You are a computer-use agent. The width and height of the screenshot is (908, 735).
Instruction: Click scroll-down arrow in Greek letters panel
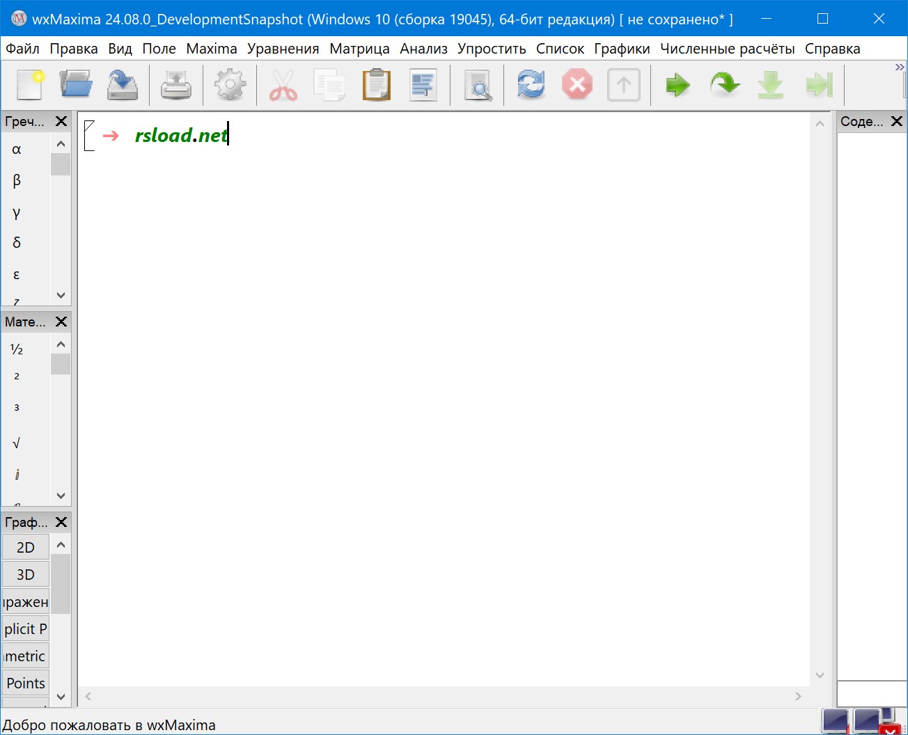[61, 295]
